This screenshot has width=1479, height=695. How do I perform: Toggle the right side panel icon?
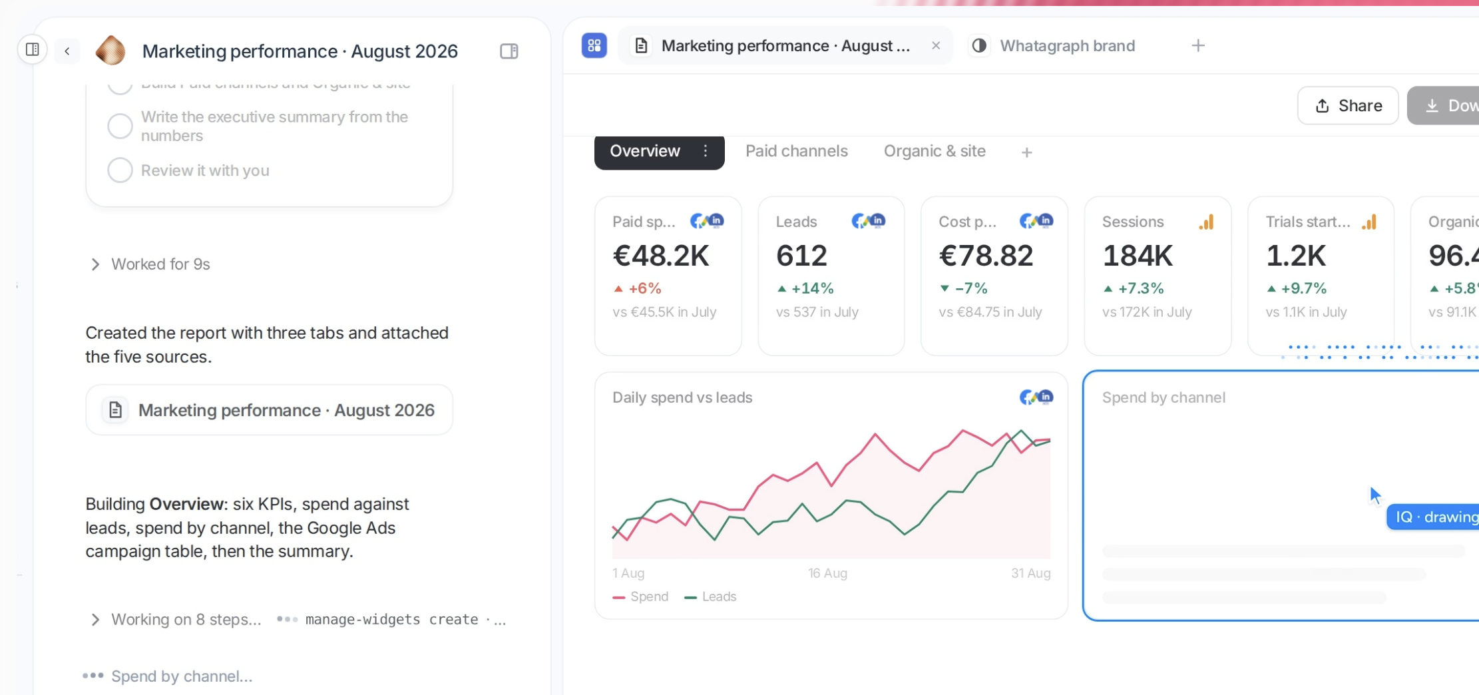point(509,51)
